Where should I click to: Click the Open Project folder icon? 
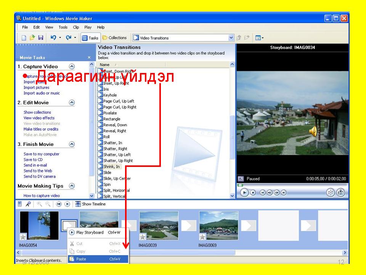[x=32, y=38]
